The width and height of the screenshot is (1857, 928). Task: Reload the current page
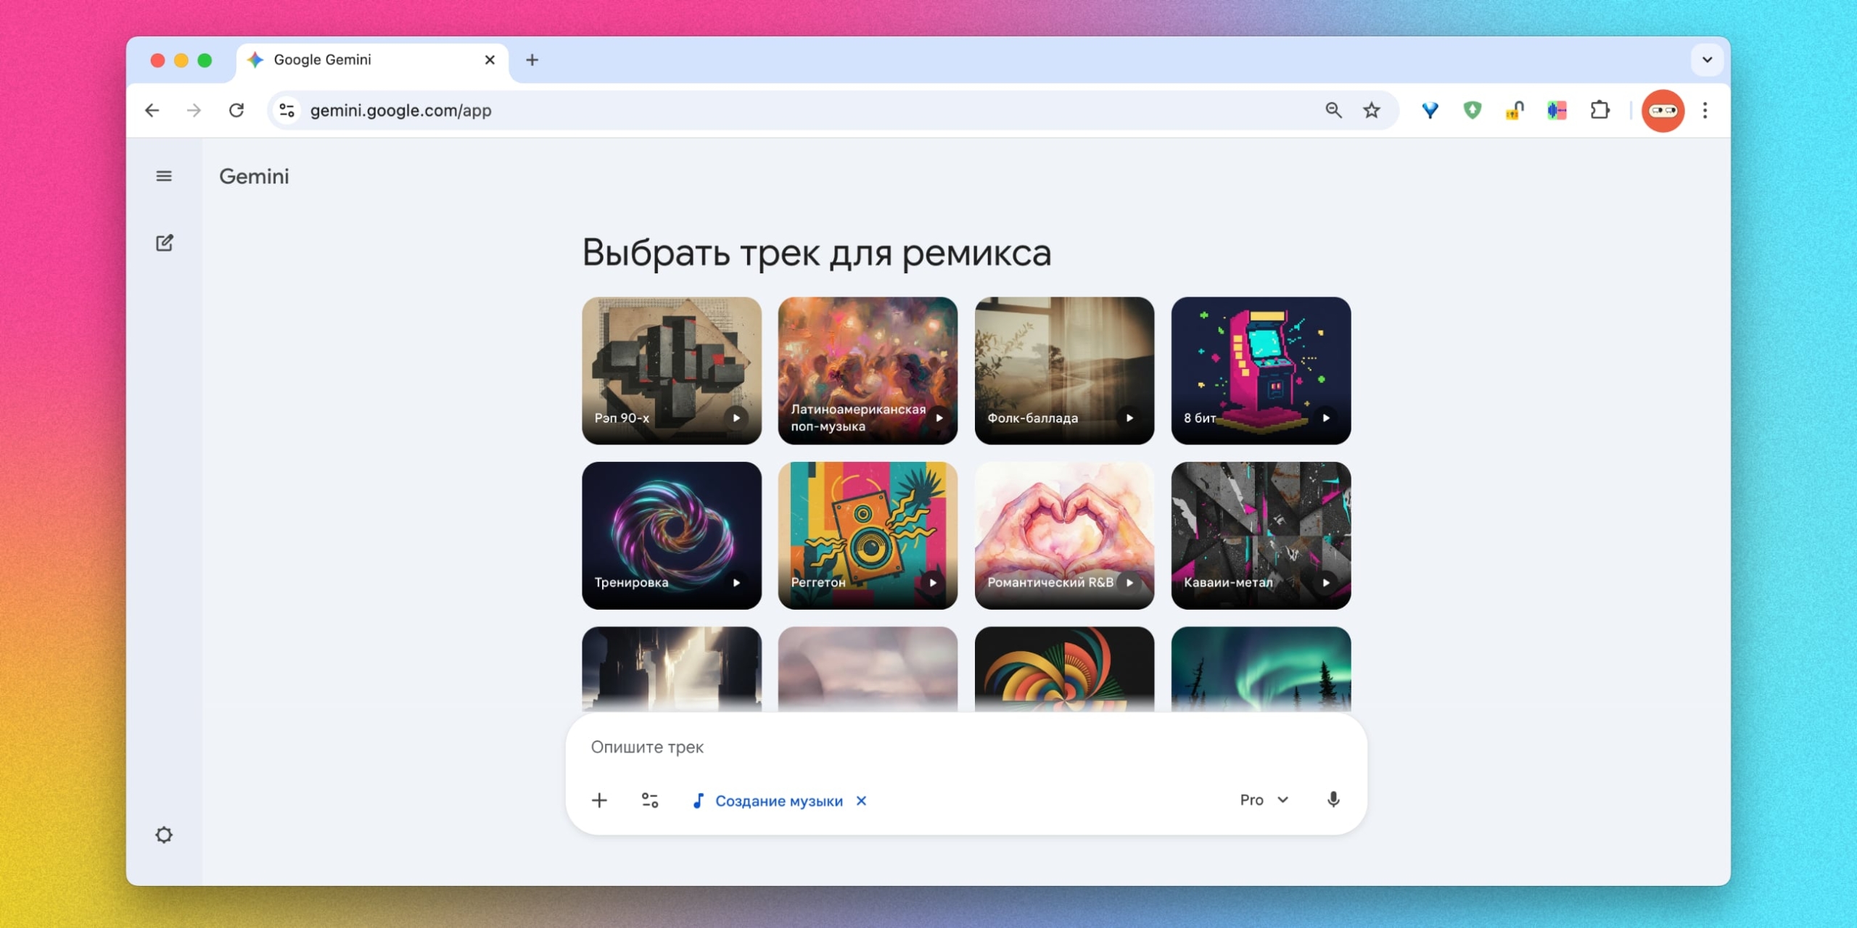pyautogui.click(x=236, y=110)
